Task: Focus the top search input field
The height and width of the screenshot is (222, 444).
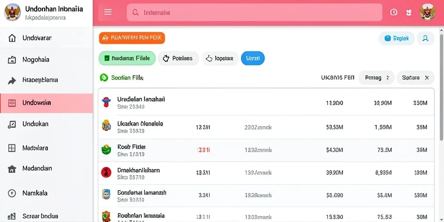Action: (x=254, y=13)
